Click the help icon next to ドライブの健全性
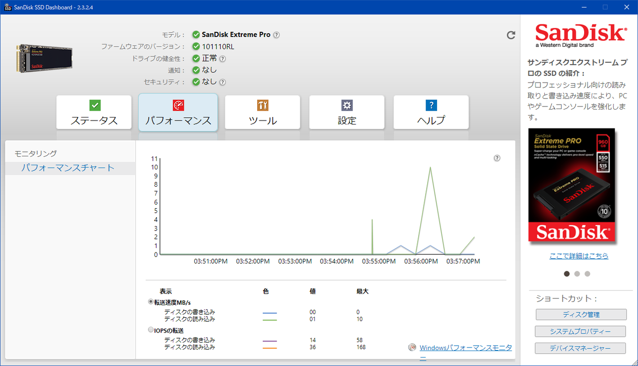The height and width of the screenshot is (366, 638). pyautogui.click(x=223, y=59)
